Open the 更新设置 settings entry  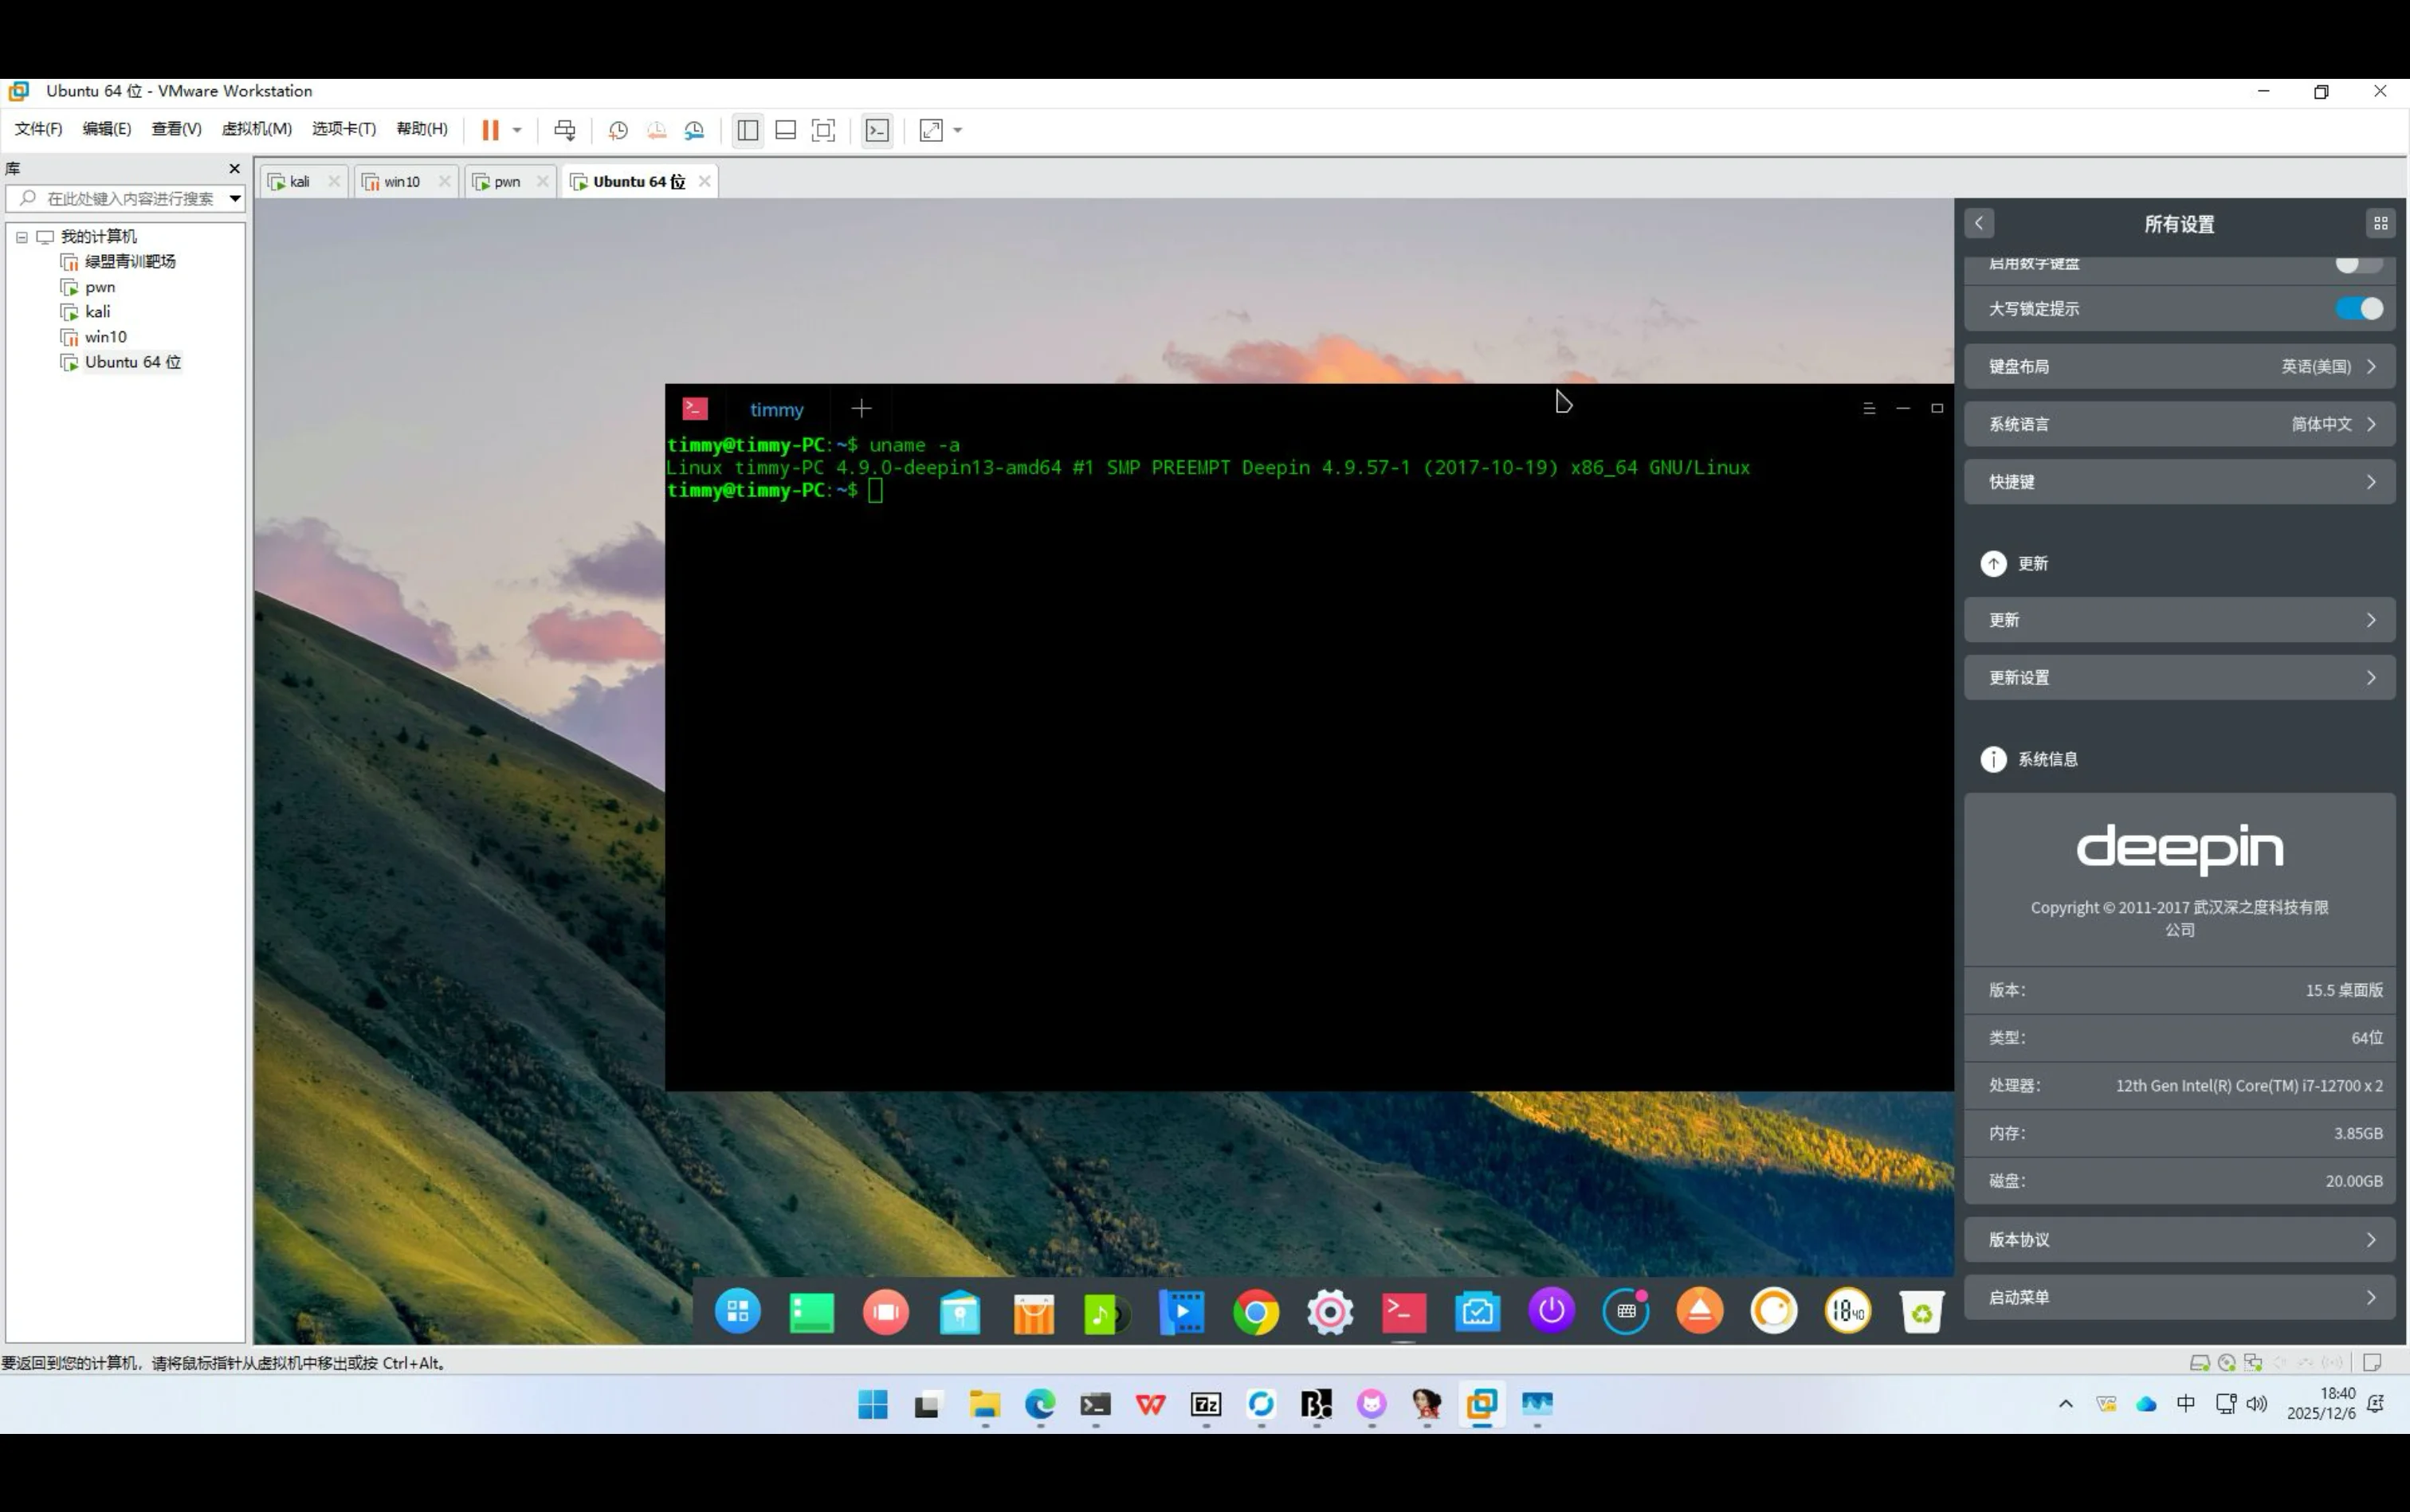pos(2179,678)
